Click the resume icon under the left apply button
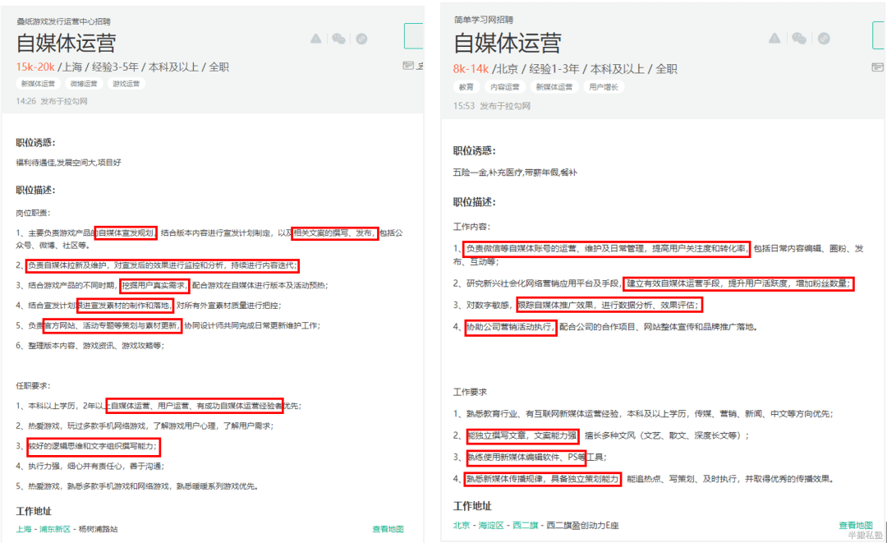 [x=409, y=66]
